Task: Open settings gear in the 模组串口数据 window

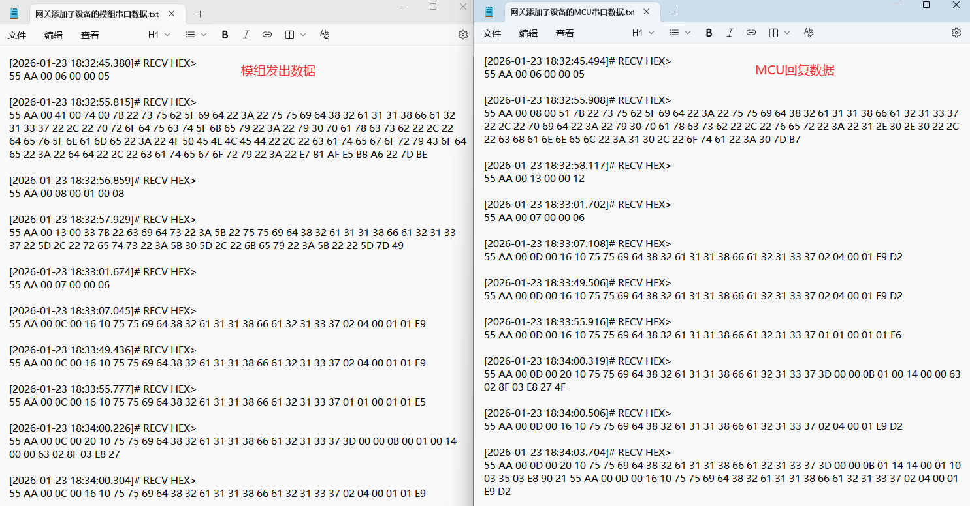Action: tap(463, 35)
